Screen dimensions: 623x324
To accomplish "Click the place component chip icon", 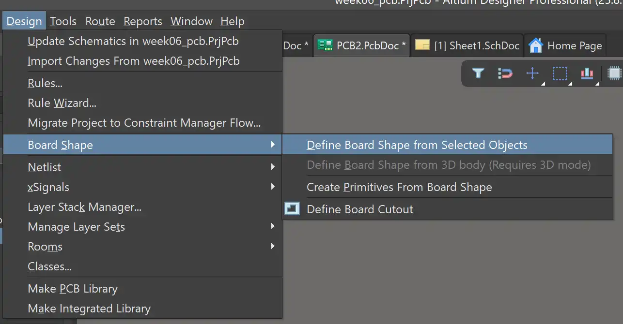I will point(614,74).
